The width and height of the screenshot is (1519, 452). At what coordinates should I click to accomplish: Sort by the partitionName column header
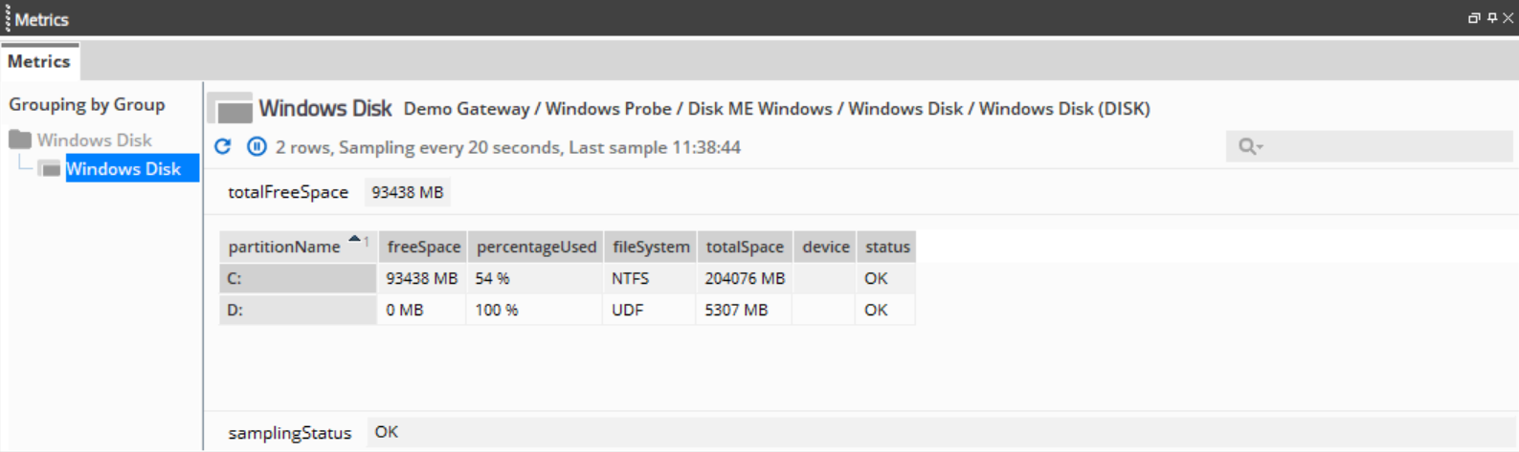coord(284,247)
